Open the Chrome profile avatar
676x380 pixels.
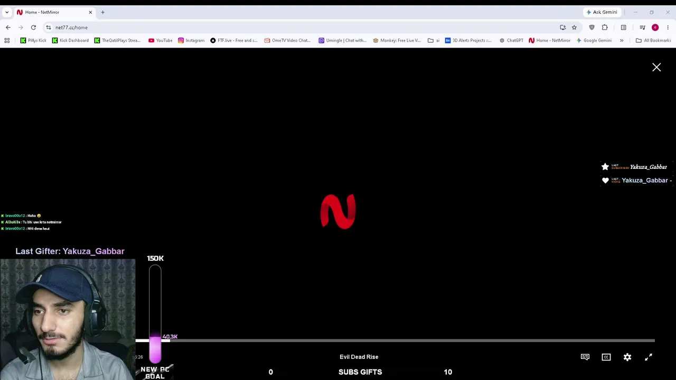(x=655, y=27)
